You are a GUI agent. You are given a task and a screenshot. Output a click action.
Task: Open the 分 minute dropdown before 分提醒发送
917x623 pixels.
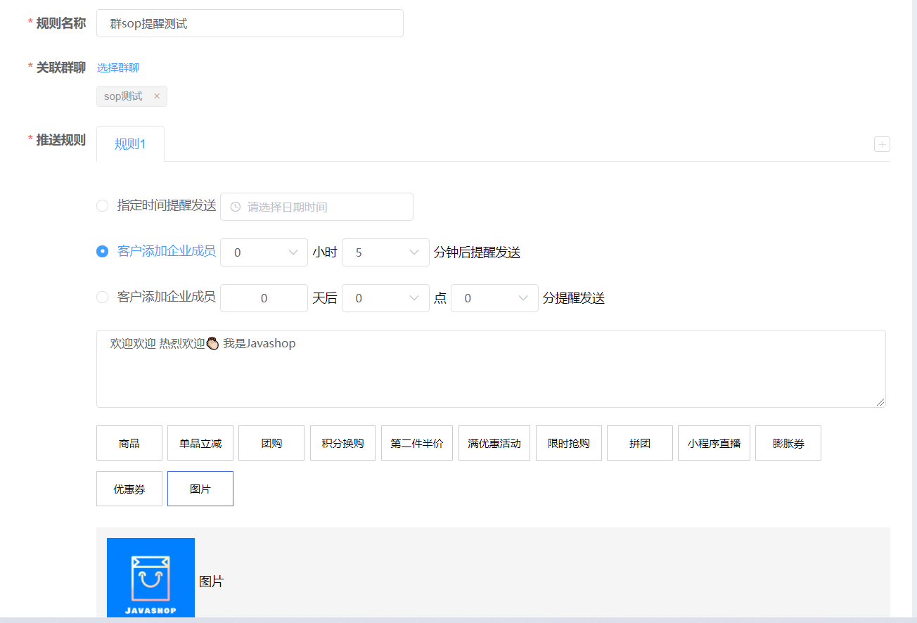click(494, 298)
